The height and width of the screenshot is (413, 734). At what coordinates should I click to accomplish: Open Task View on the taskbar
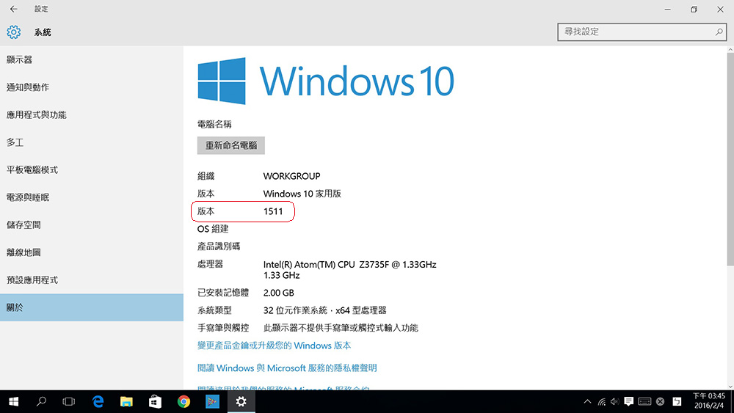[x=69, y=401]
